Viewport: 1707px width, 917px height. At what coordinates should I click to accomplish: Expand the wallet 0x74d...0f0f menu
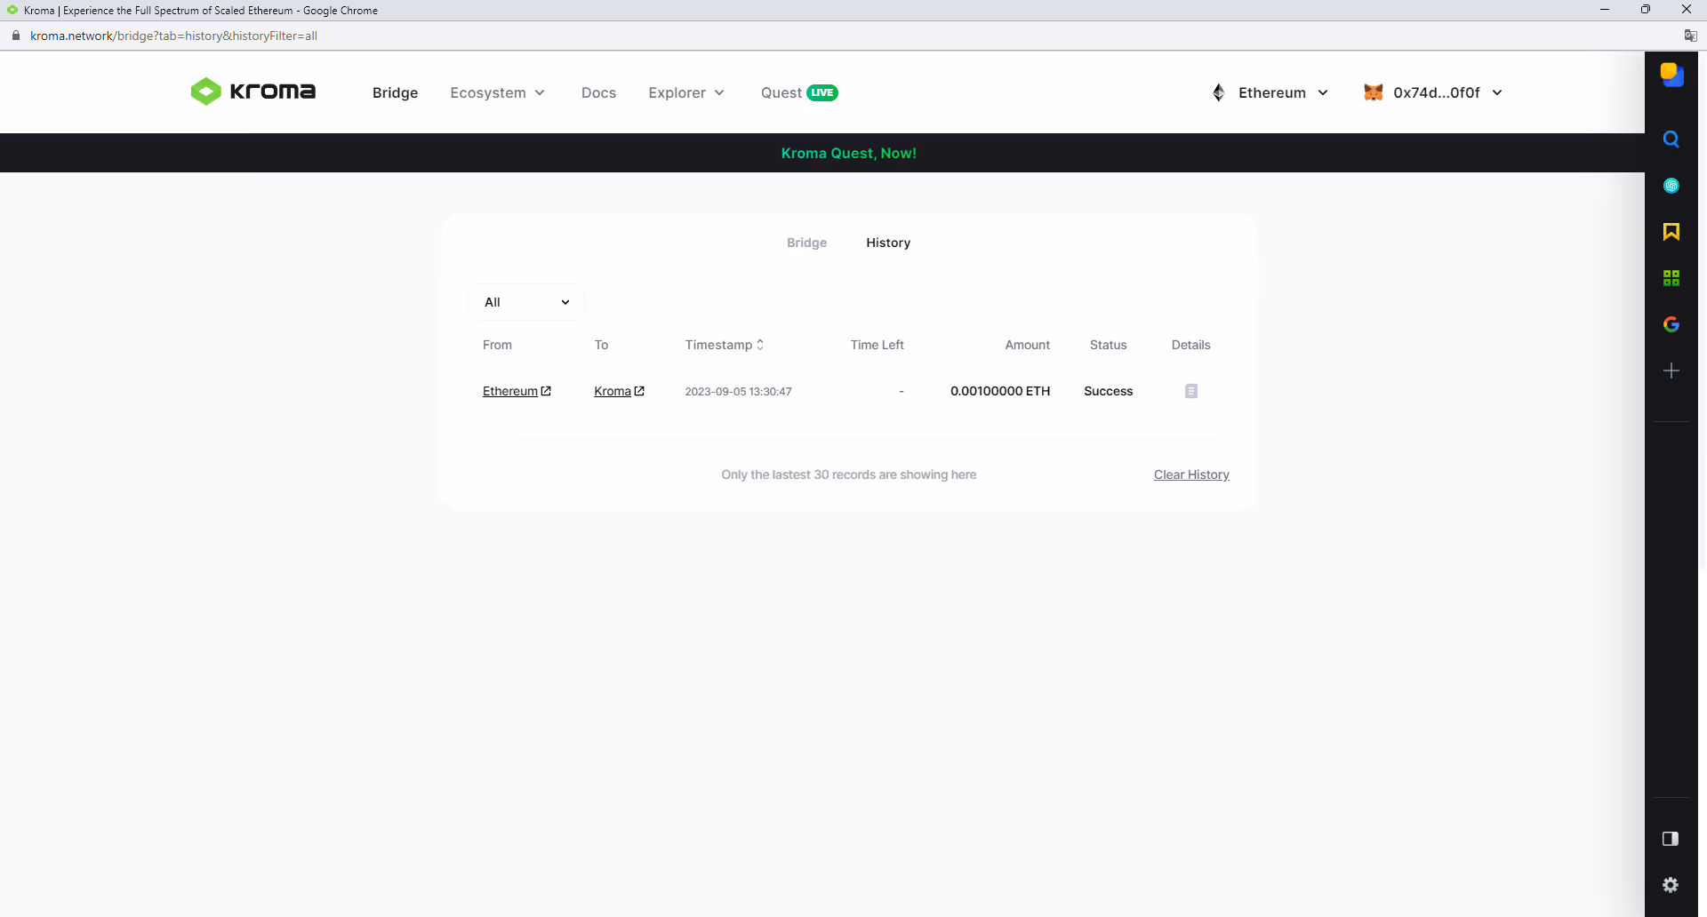[x=1433, y=92]
